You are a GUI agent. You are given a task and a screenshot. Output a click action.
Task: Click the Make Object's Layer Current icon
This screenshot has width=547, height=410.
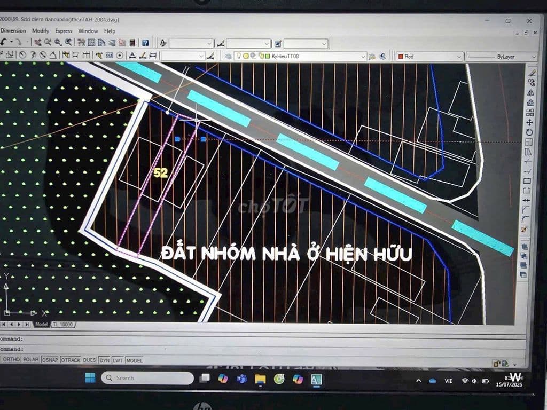(x=372, y=55)
